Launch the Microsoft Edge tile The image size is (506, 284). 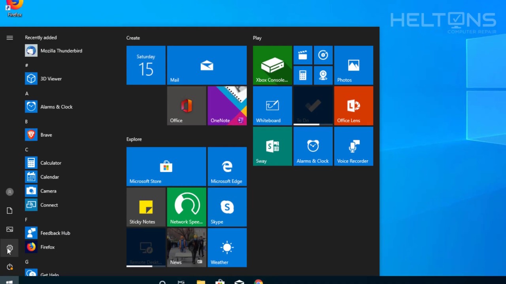pos(227,166)
